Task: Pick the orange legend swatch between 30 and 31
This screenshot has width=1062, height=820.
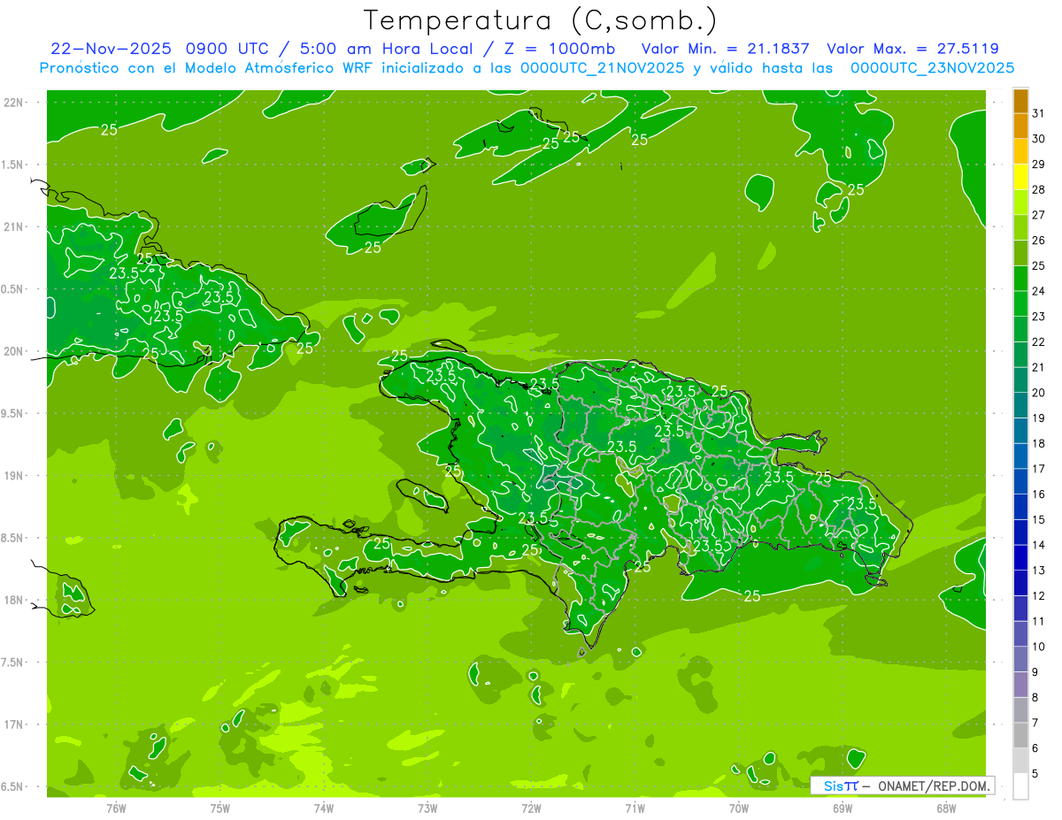Action: tap(1020, 126)
